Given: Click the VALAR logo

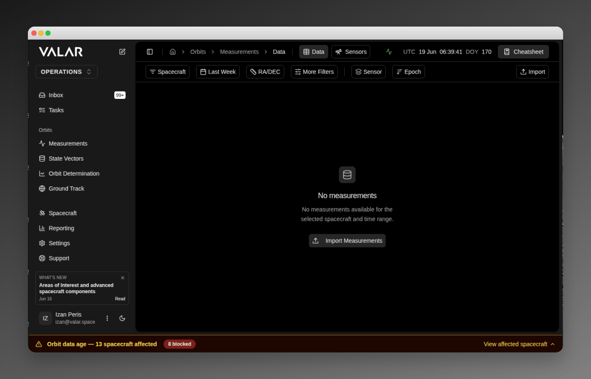Looking at the screenshot, I should point(61,52).
